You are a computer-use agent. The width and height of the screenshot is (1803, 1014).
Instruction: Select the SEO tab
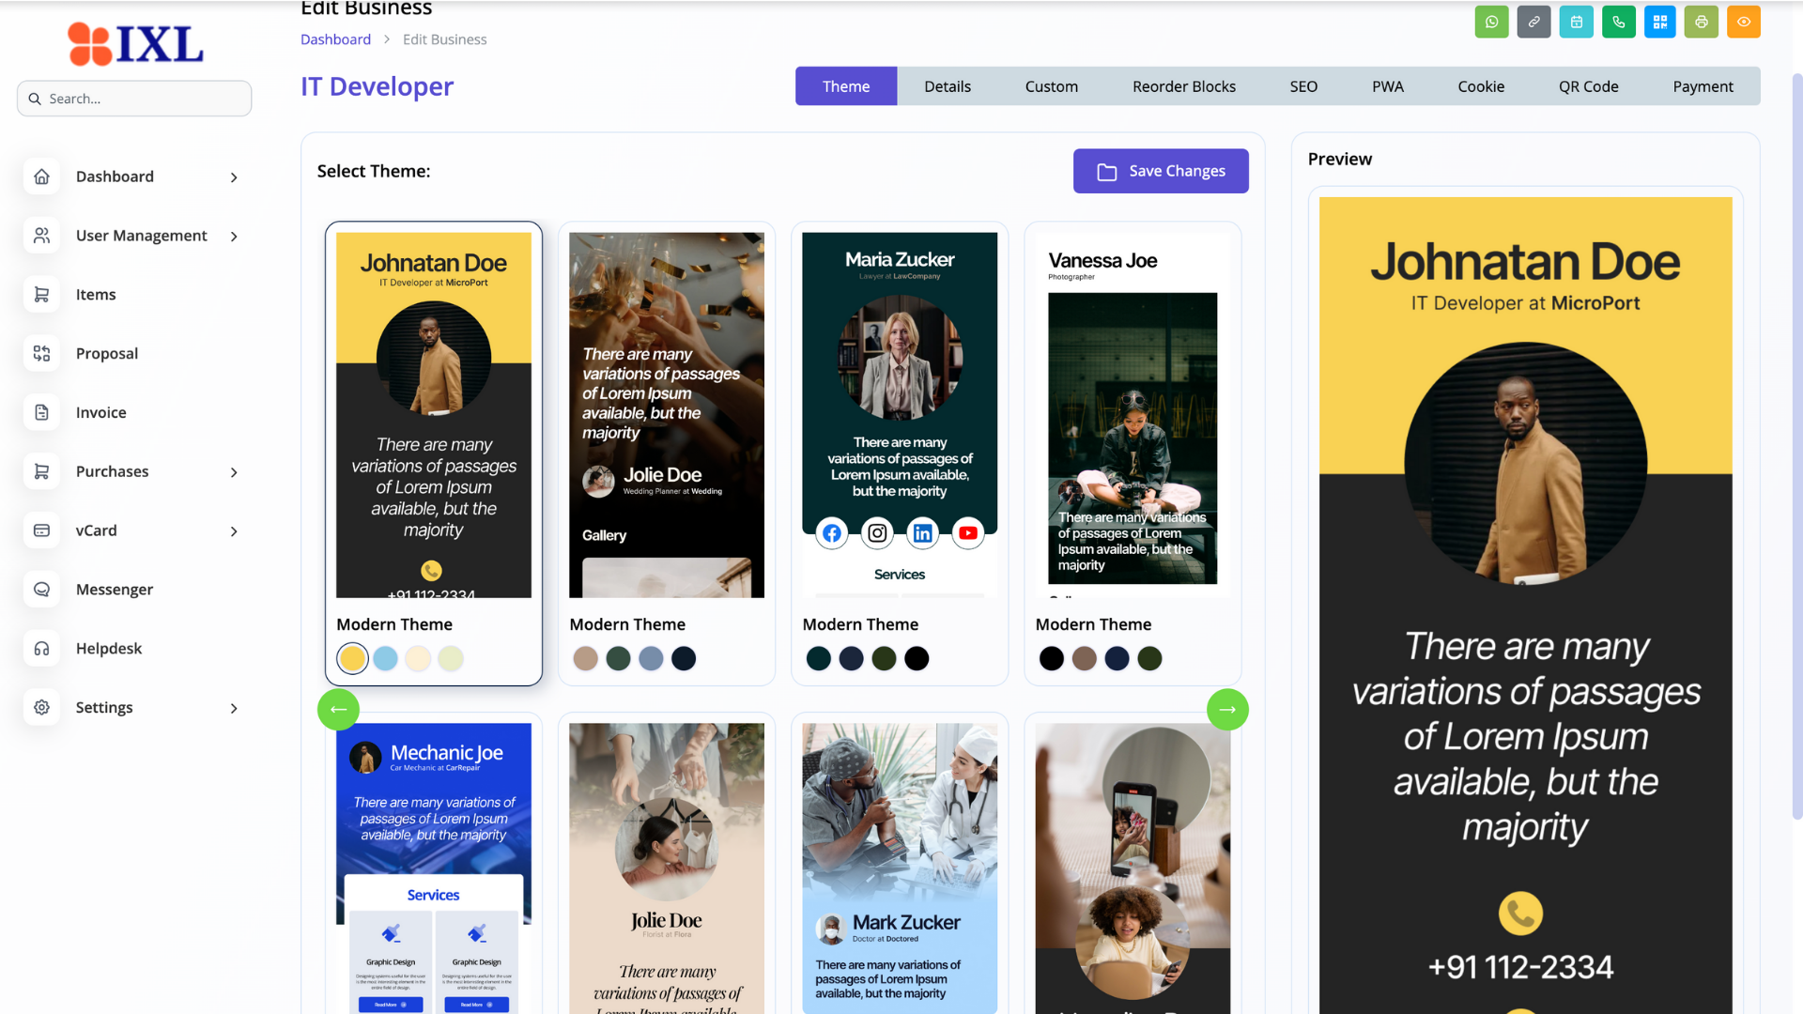tap(1303, 86)
